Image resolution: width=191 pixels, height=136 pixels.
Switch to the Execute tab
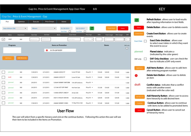pos(36,21)
